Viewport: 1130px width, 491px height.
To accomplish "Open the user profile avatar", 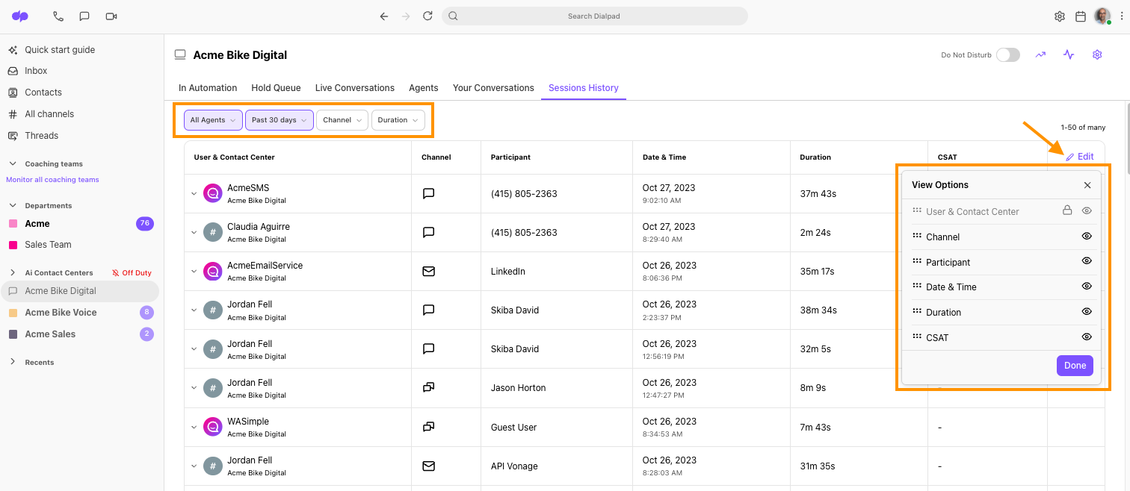I will (x=1102, y=16).
